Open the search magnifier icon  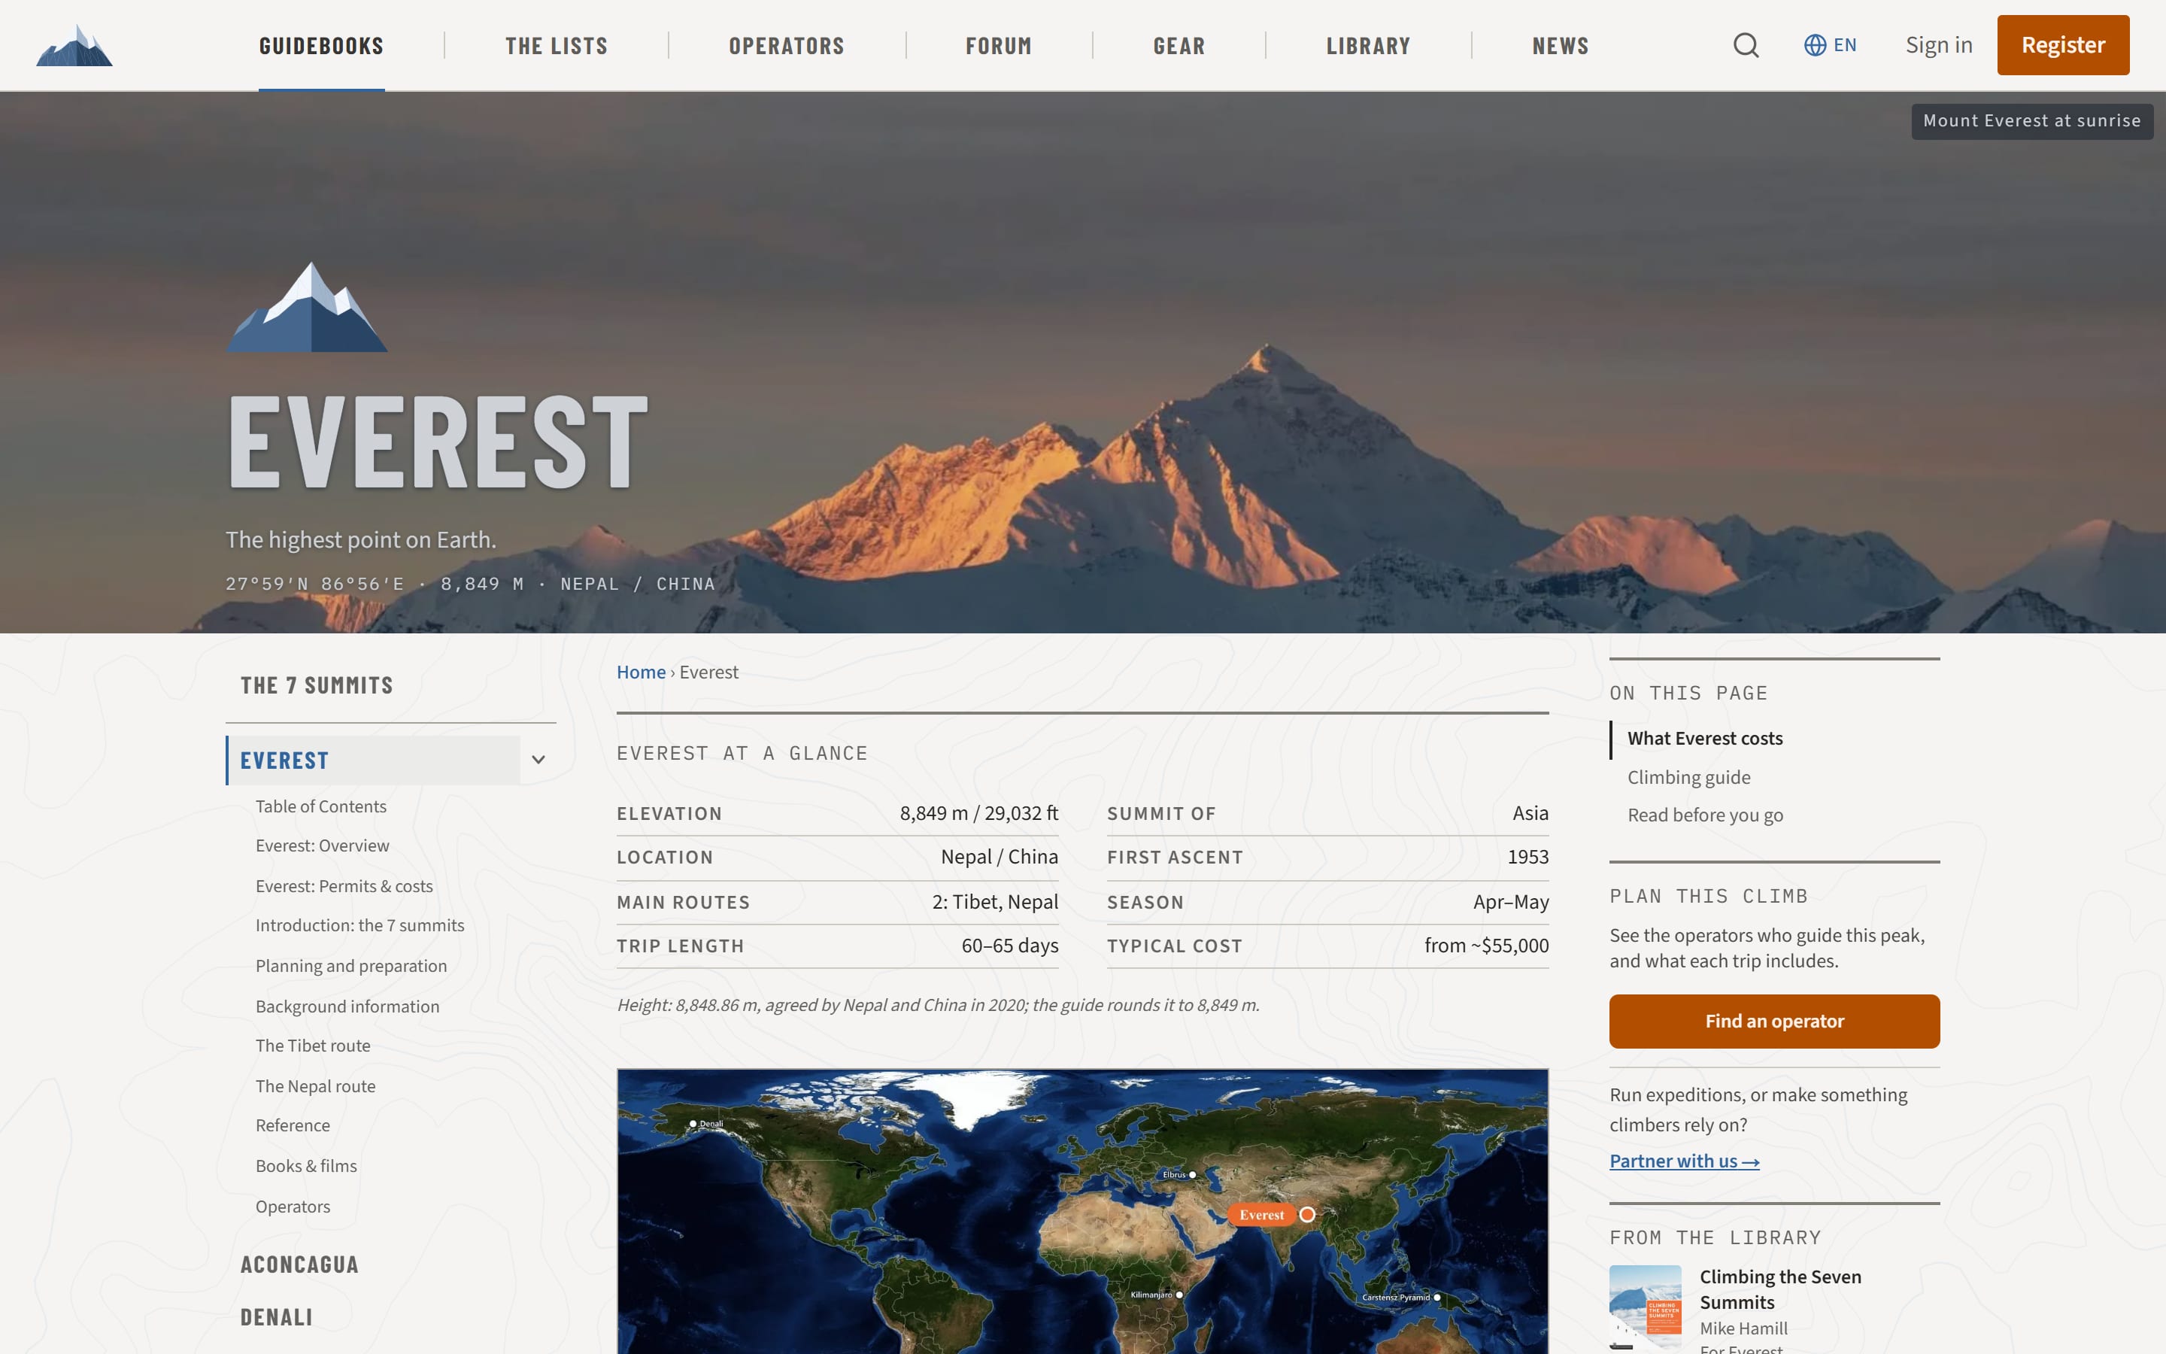tap(1746, 45)
